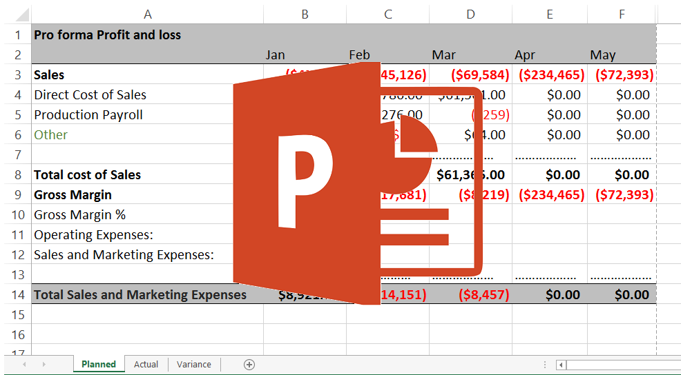Click the next sheet navigation arrow
The width and height of the screenshot is (681, 375).
tap(44, 365)
